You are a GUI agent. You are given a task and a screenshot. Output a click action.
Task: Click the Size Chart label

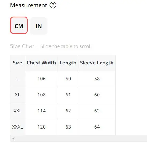(x=23, y=46)
